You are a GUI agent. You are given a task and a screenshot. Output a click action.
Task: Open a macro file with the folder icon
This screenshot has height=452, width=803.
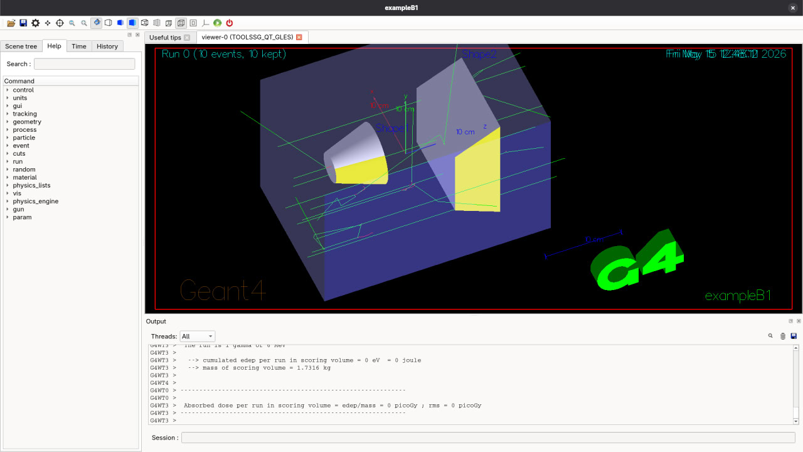(11, 23)
